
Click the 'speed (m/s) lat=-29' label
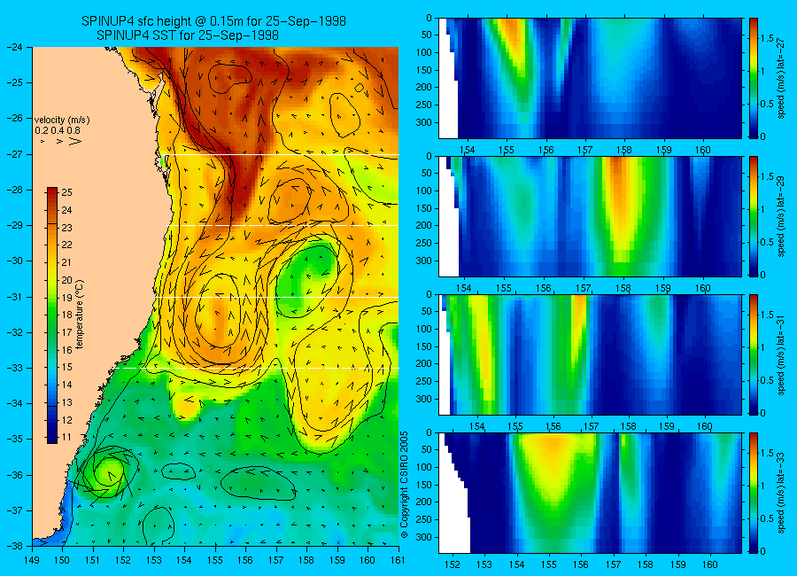[x=781, y=217]
